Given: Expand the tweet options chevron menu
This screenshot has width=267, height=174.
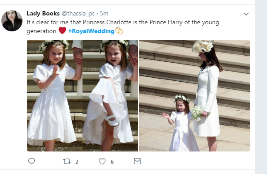Looking at the screenshot, I should (x=246, y=14).
